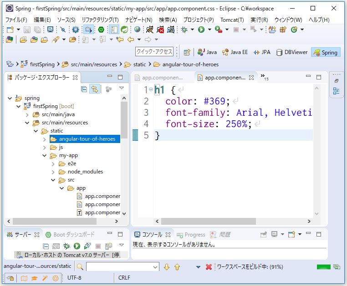Click the クイック・アクセス input field
Viewport: 347px width, 286px height.
click(154, 52)
